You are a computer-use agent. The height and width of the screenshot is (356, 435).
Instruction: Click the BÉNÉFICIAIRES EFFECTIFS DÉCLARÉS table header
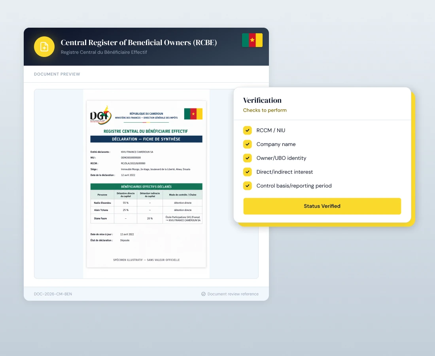[146, 187]
